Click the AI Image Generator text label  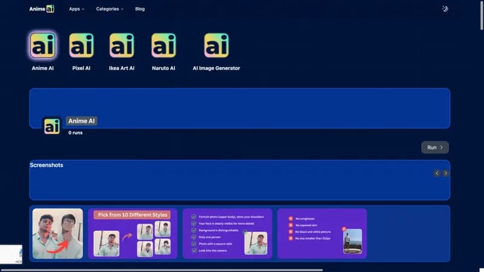click(217, 68)
